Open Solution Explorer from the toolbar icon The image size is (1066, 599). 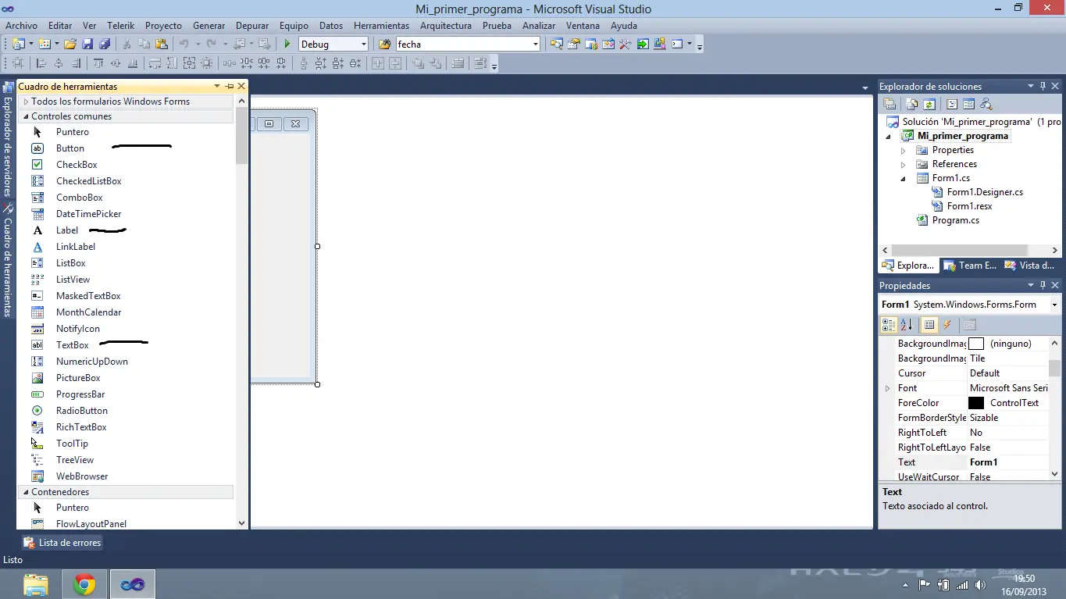pos(556,45)
